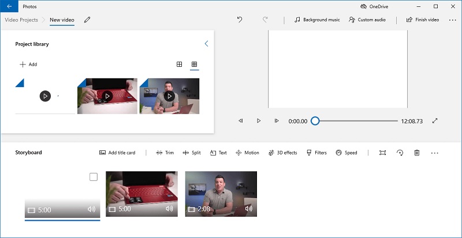Select the Split tool
This screenshot has height=238, width=462.
[x=192, y=153]
